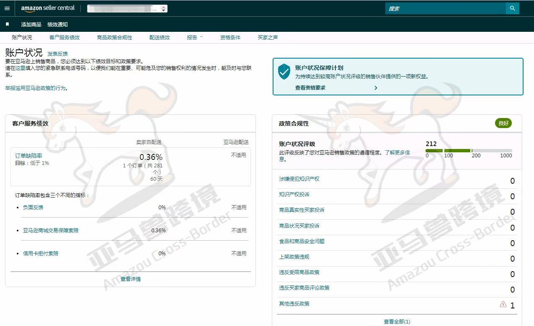Open the 负面反馈 metric link

coord(33,208)
